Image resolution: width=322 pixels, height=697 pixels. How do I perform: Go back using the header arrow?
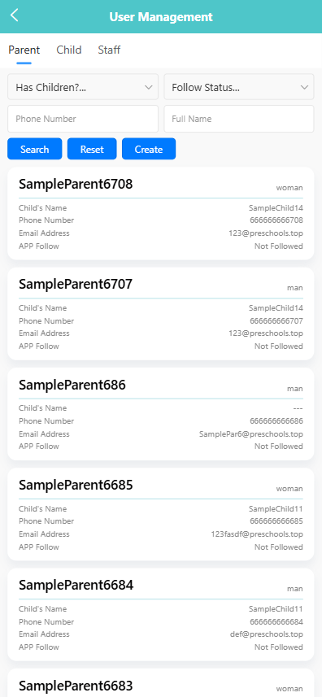point(14,15)
